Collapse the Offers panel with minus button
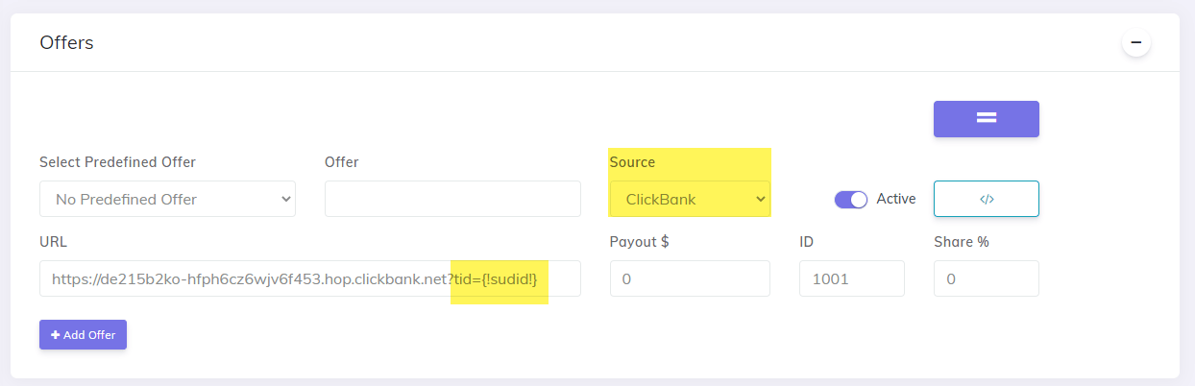 click(x=1136, y=42)
